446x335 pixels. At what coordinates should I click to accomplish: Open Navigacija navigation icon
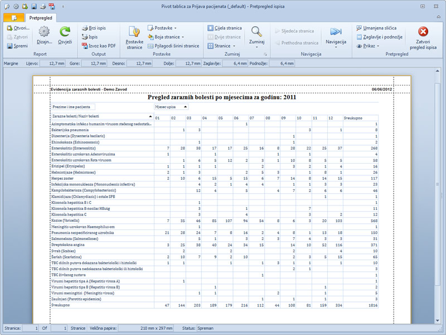tap(336, 31)
